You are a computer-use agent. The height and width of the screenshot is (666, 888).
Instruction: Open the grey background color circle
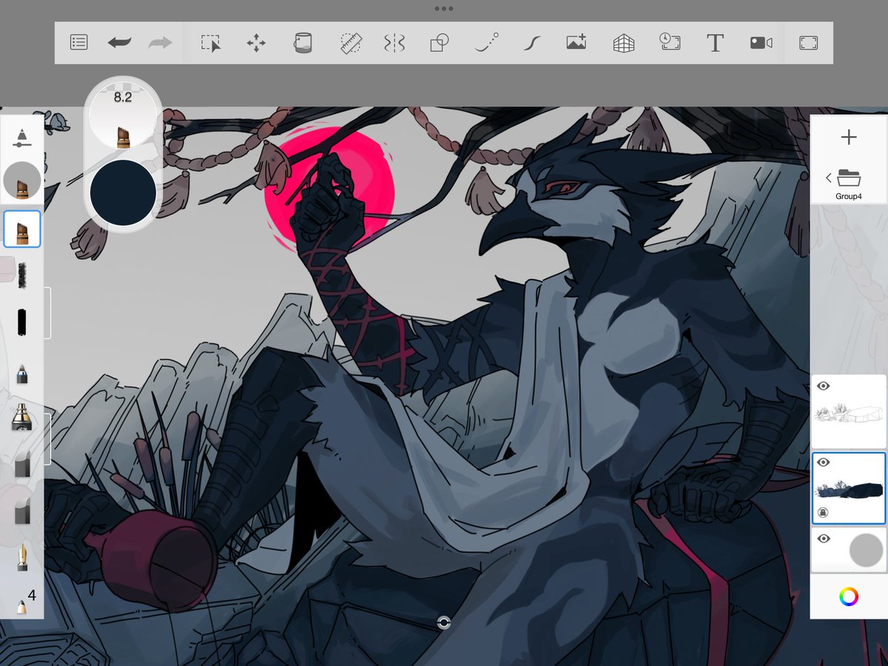coord(866,550)
